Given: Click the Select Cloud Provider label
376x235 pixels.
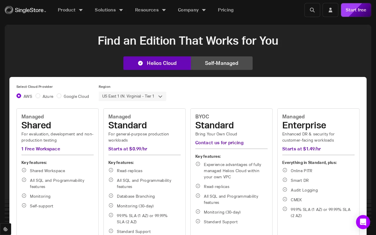Looking at the screenshot, I should [35, 87].
